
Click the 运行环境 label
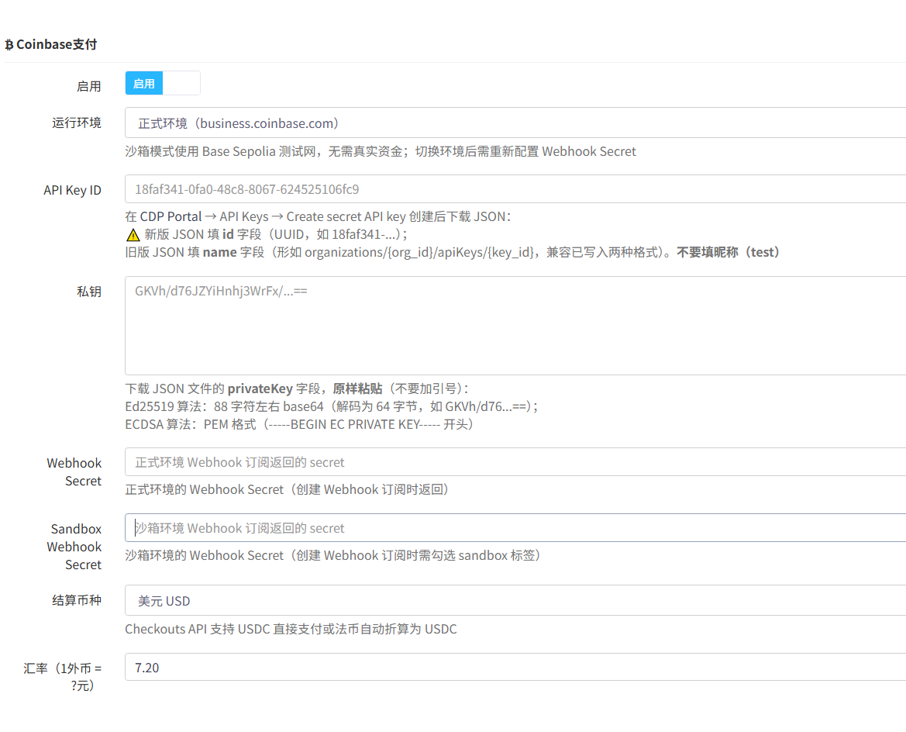point(77,123)
